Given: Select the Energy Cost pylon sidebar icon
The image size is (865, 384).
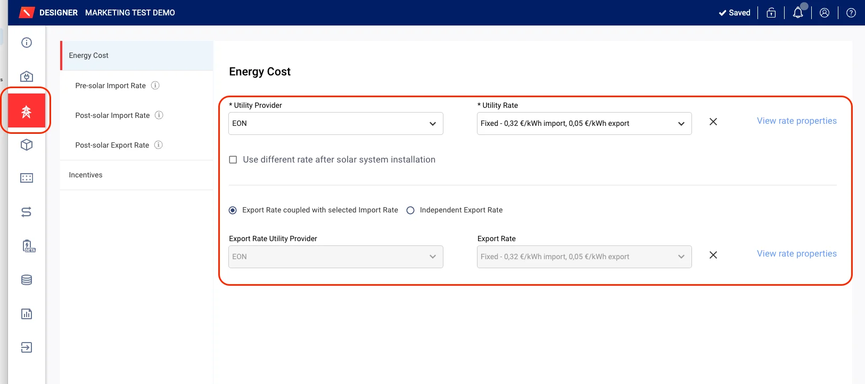Looking at the screenshot, I should pyautogui.click(x=26, y=111).
